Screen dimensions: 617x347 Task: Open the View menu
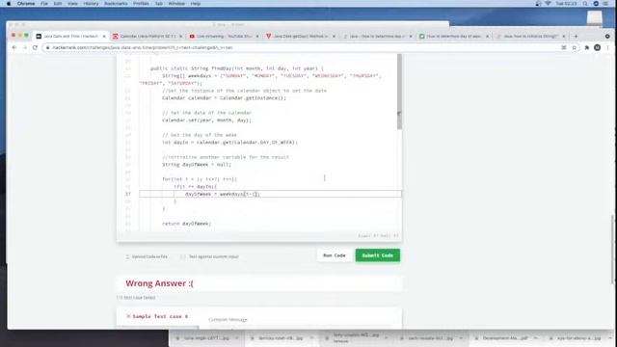click(x=72, y=4)
